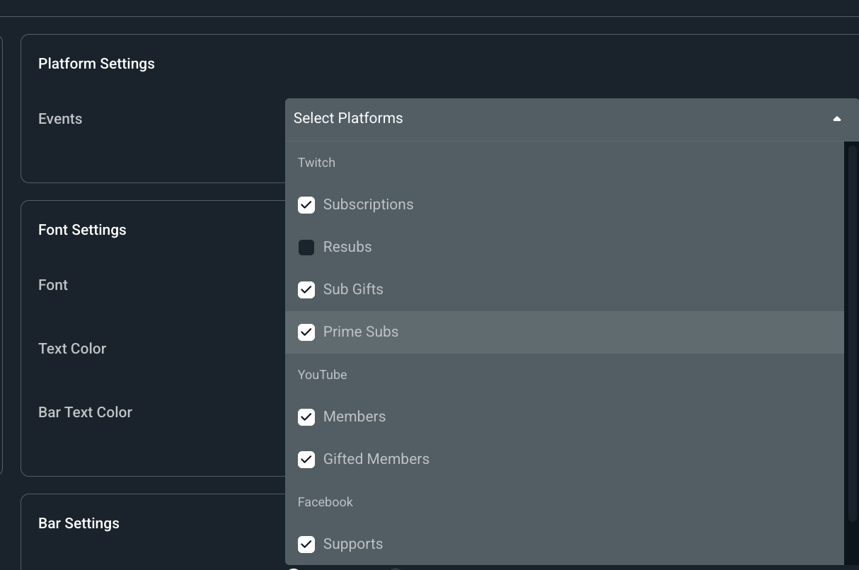
Task: Click the Font Settings heading
Action: coord(82,230)
